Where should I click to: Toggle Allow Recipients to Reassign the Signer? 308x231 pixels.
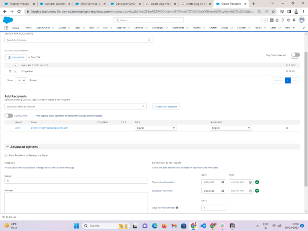pyautogui.click(x=6, y=155)
